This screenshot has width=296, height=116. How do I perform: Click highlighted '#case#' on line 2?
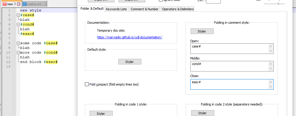[x=27, y=15]
